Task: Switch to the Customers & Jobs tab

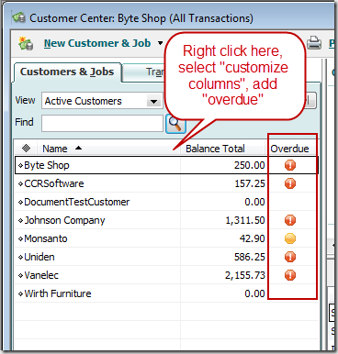Action: click(67, 72)
